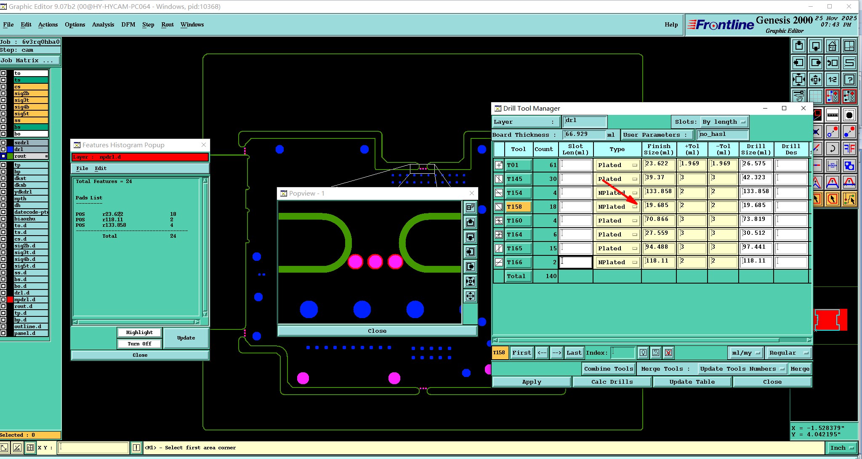862x459 pixels.
Task: Click the zoom in icon in main toolbar
Action: [798, 80]
